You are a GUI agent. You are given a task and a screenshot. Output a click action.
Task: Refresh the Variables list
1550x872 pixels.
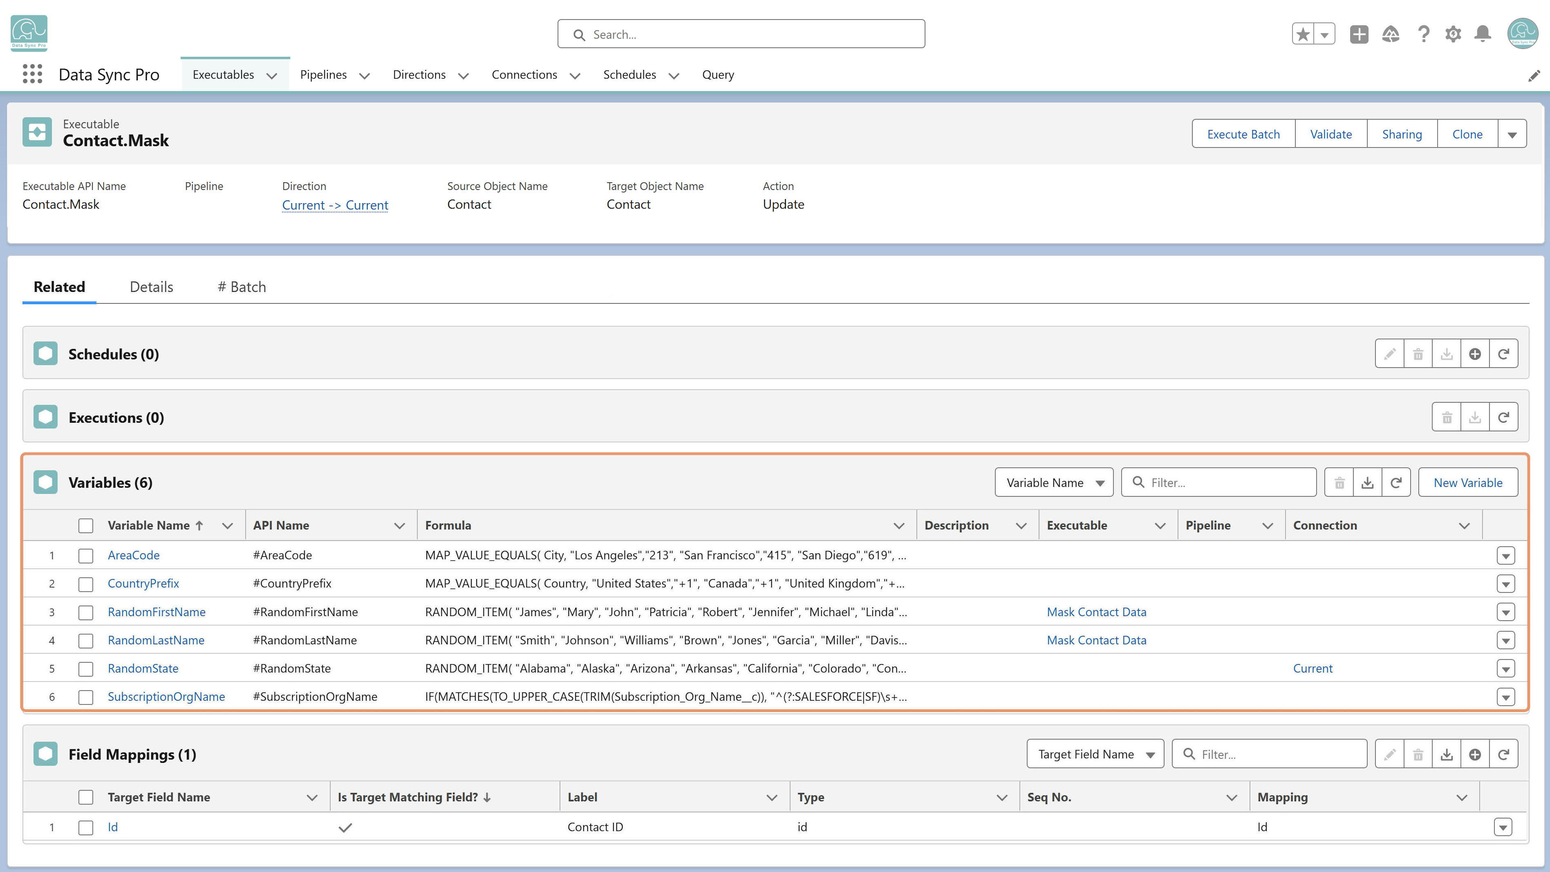pyautogui.click(x=1396, y=483)
